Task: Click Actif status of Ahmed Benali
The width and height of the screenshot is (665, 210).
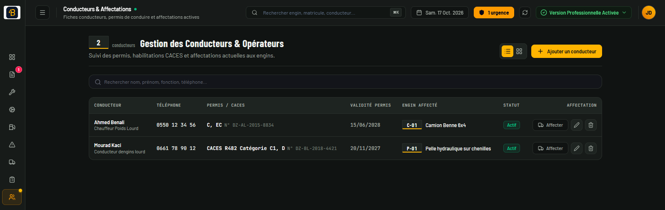Action: [x=512, y=125]
